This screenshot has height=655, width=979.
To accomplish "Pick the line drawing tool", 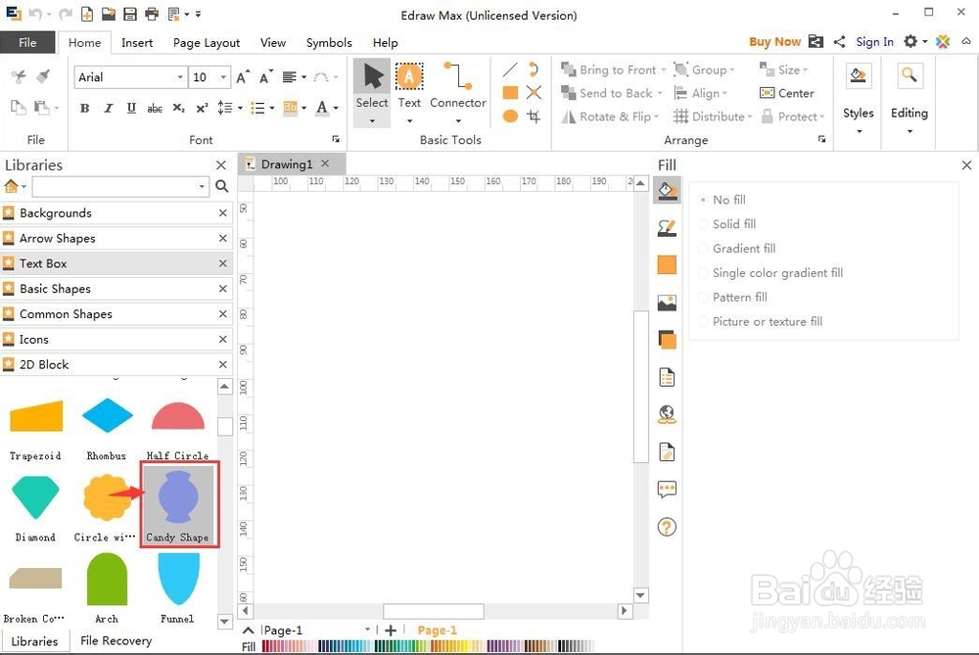I will point(510,70).
